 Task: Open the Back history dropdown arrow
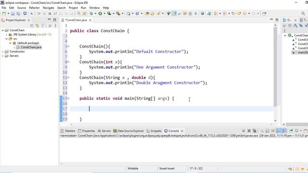click(x=249, y=13)
